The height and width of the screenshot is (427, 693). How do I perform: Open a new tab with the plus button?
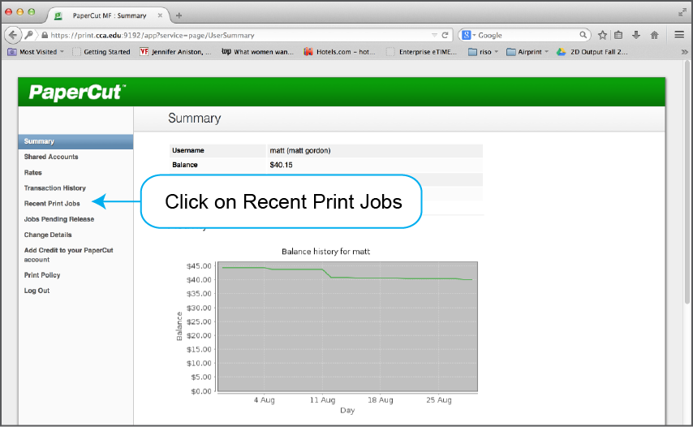(179, 15)
